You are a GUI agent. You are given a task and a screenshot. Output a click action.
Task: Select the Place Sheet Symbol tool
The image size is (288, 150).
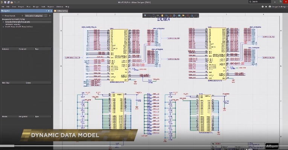click(x=179, y=15)
